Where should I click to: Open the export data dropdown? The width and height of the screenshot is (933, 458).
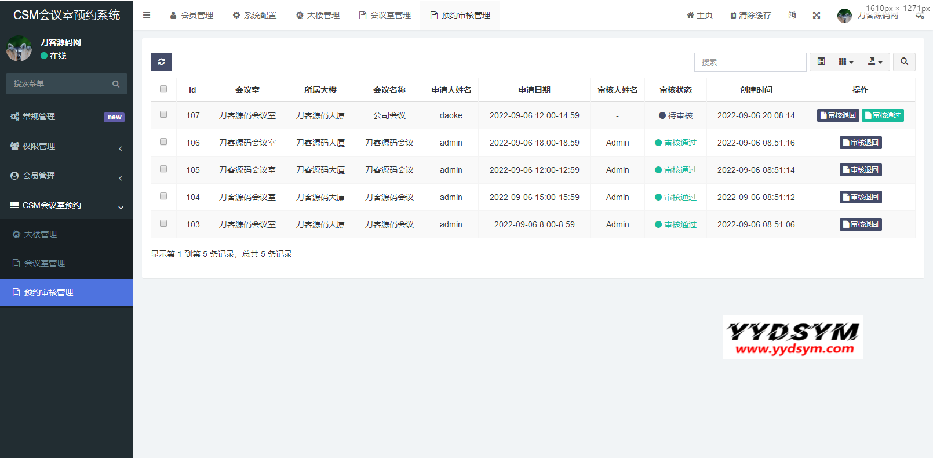[875, 62]
